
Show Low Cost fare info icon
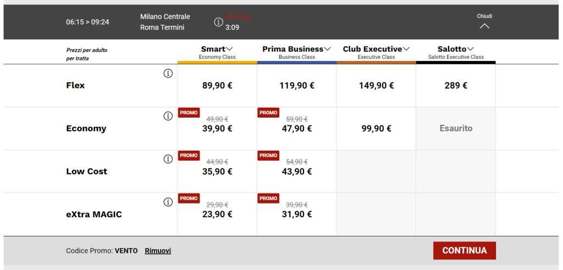click(168, 159)
